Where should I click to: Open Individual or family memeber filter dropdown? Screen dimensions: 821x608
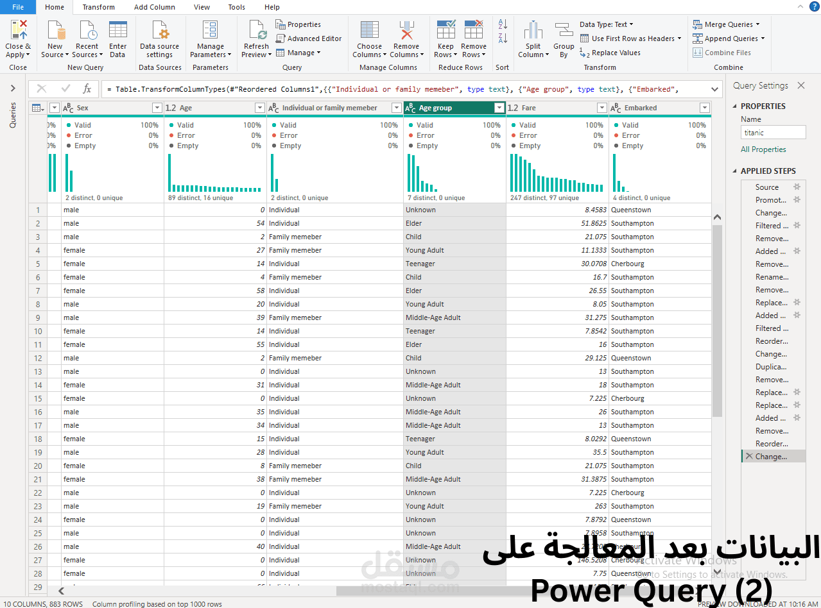(397, 108)
